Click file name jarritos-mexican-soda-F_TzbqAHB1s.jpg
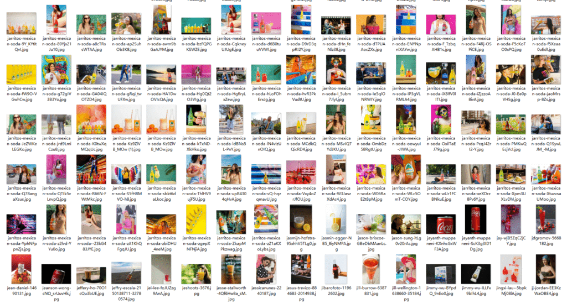567x303 pixels. [441, 44]
